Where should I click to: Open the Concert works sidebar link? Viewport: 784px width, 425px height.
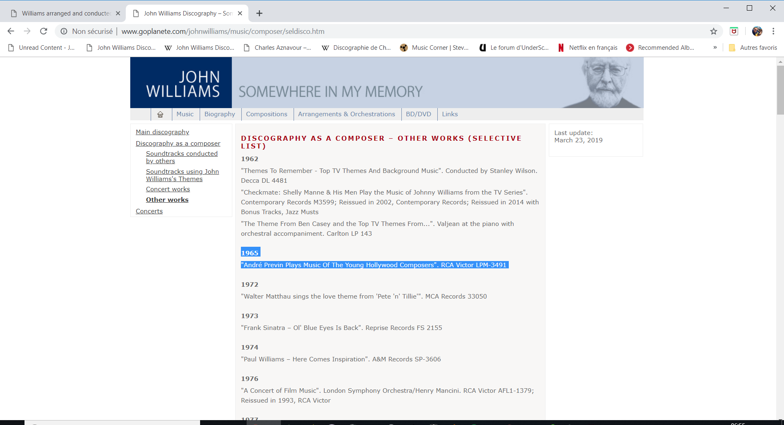(x=168, y=189)
